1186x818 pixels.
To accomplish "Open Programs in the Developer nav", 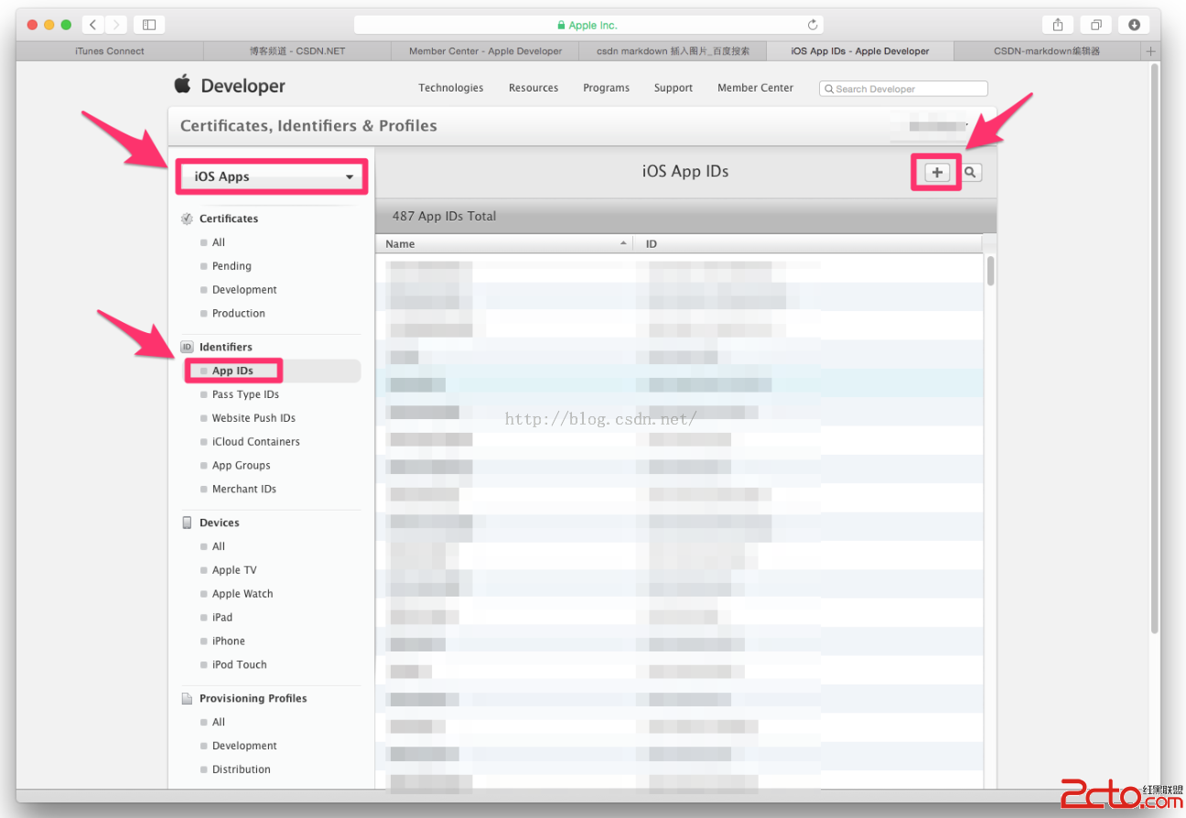I will point(606,88).
